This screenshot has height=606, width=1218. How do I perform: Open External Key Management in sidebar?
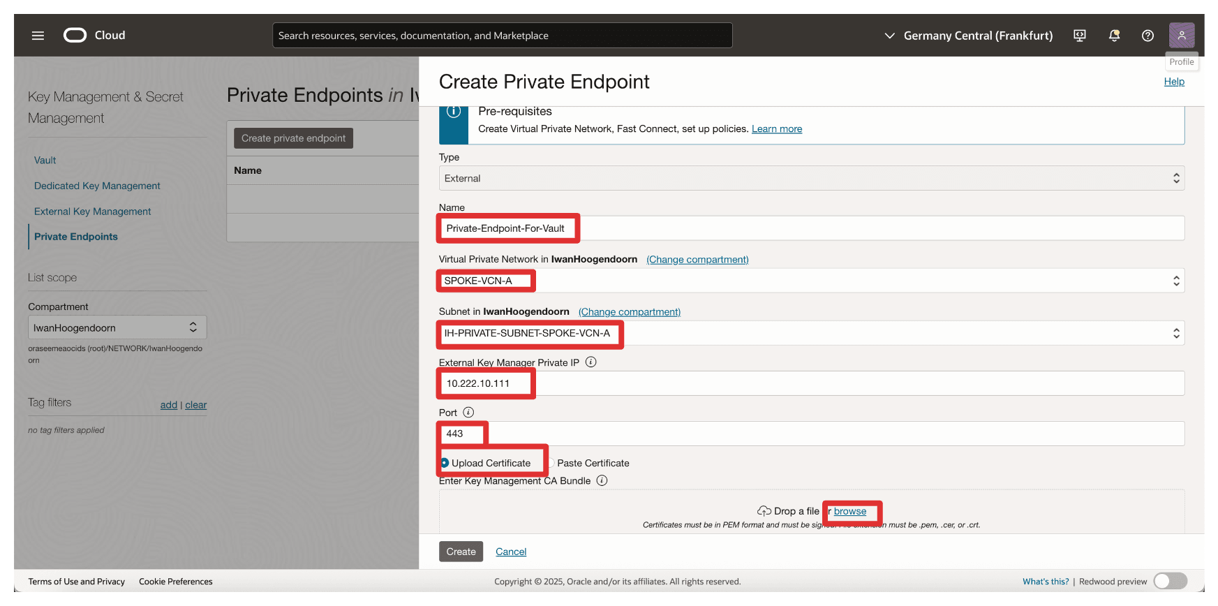tap(92, 212)
